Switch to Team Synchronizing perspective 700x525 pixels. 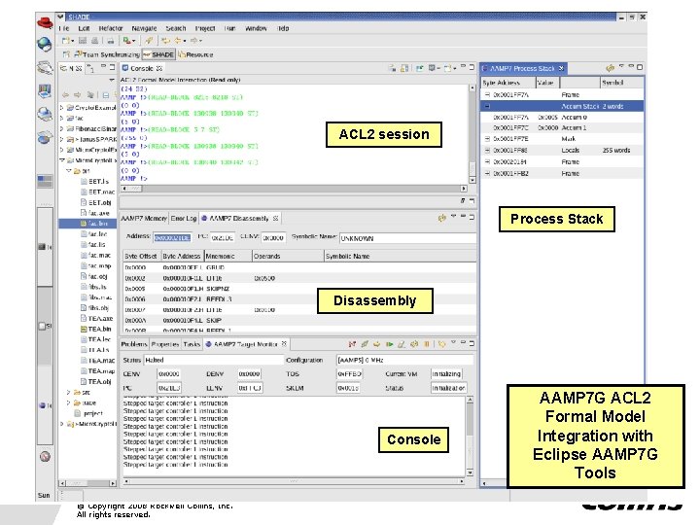[107, 54]
